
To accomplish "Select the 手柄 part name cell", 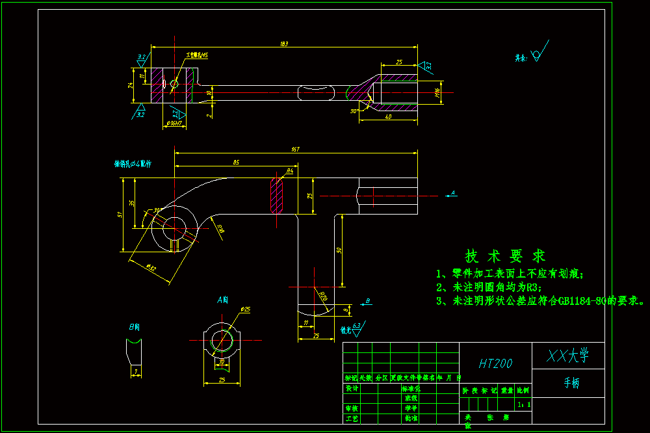I will pyautogui.click(x=568, y=383).
